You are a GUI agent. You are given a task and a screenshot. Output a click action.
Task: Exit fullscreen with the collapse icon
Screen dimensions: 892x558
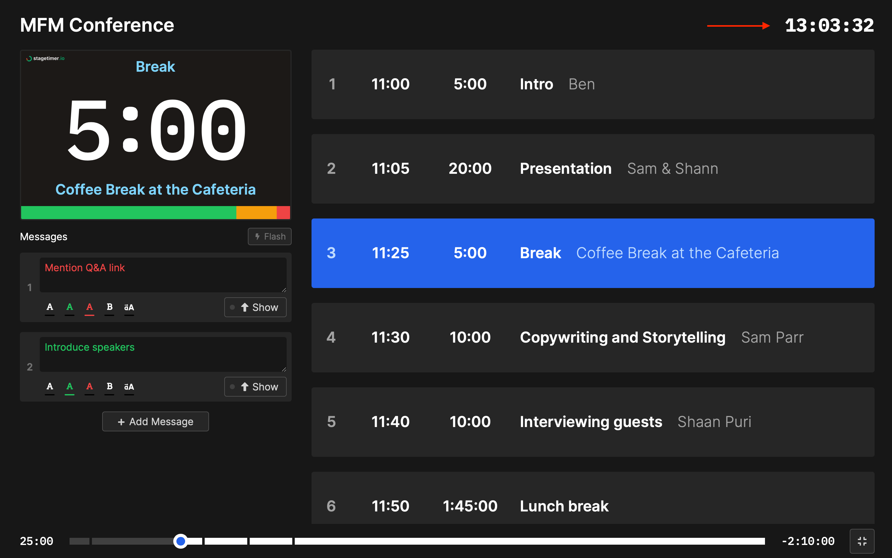click(x=862, y=541)
